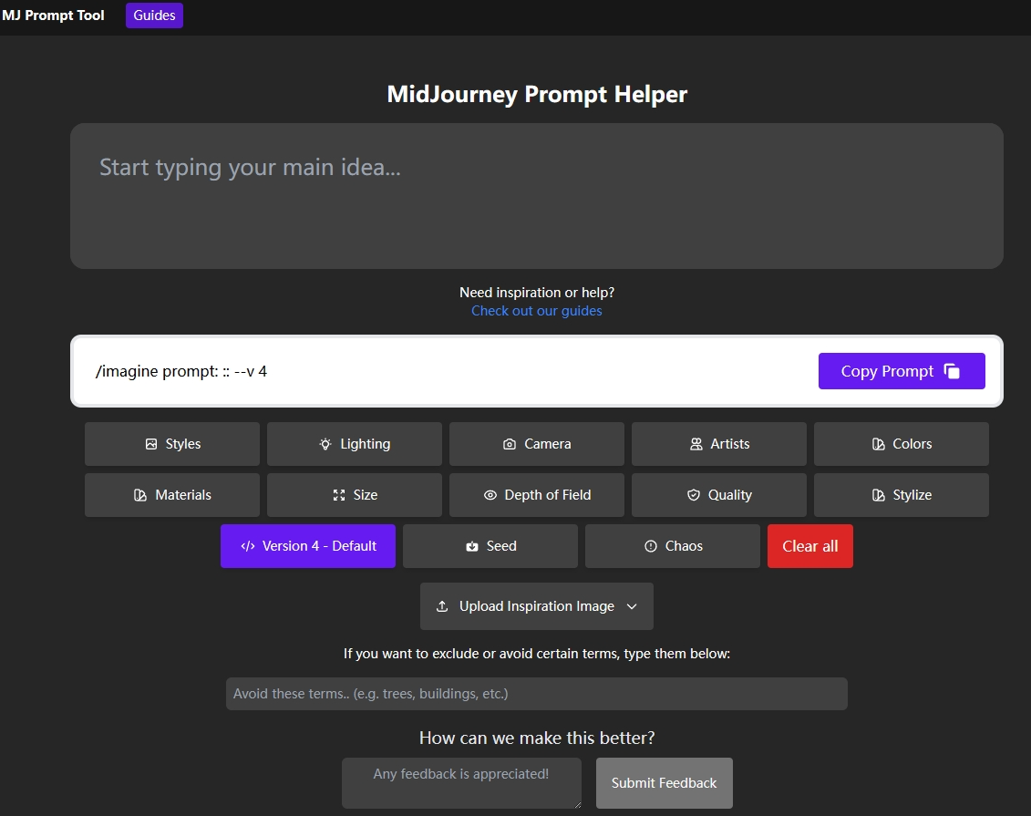Viewport: 1031px width, 816px height.
Task: Open the Stylize settings
Action: (x=901, y=495)
